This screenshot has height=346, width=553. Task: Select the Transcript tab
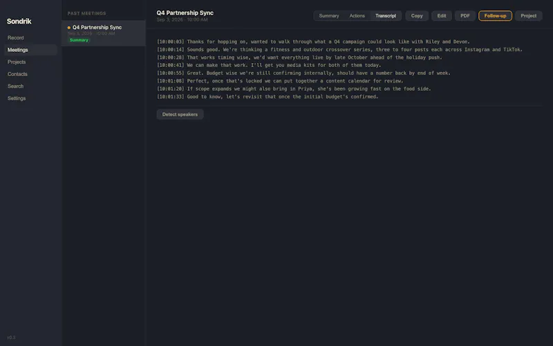(386, 16)
